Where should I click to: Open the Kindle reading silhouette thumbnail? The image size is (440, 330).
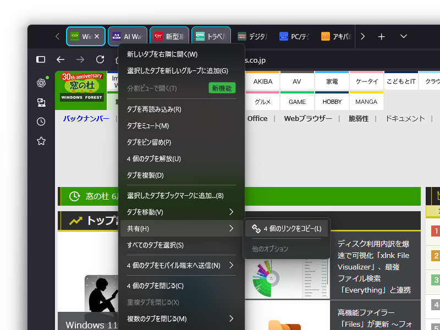(x=102, y=295)
